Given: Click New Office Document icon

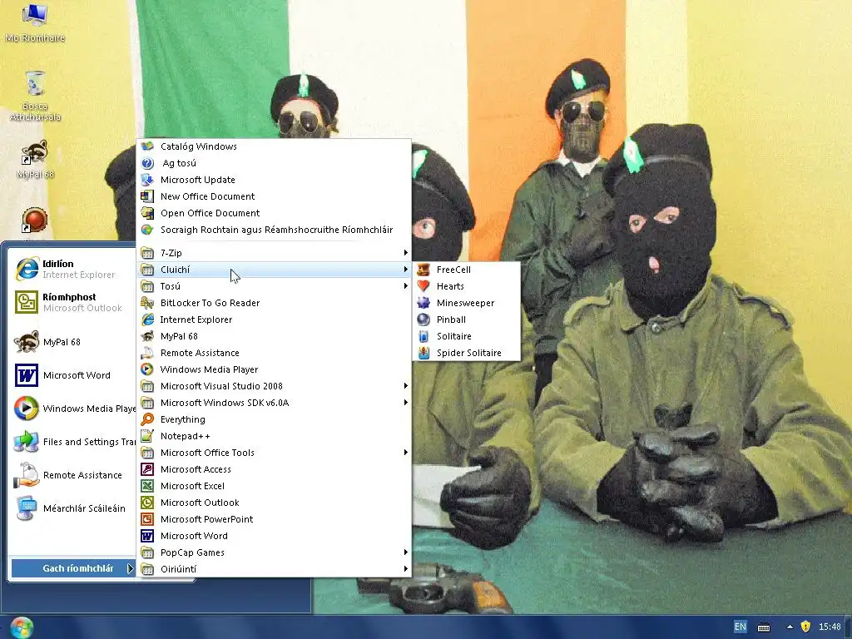Looking at the screenshot, I should pos(147,196).
